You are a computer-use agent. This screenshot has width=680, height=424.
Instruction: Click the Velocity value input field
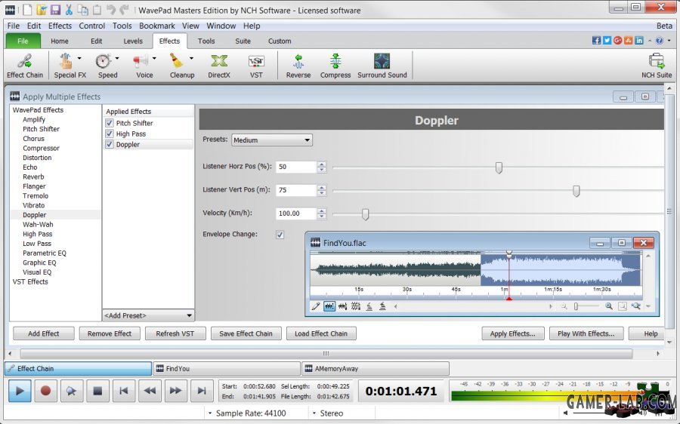296,214
